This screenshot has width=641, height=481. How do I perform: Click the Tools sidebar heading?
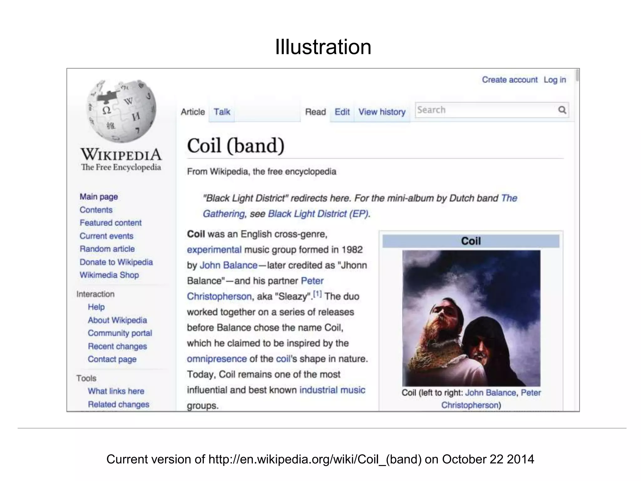click(86, 378)
